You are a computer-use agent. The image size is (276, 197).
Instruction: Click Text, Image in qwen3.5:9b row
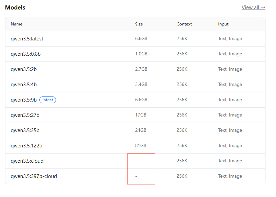tap(230, 100)
